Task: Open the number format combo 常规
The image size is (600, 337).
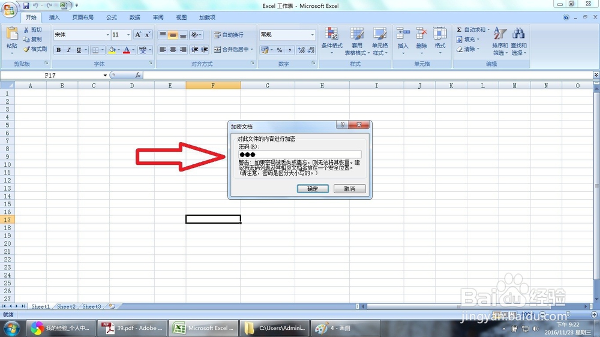Action: click(287, 35)
